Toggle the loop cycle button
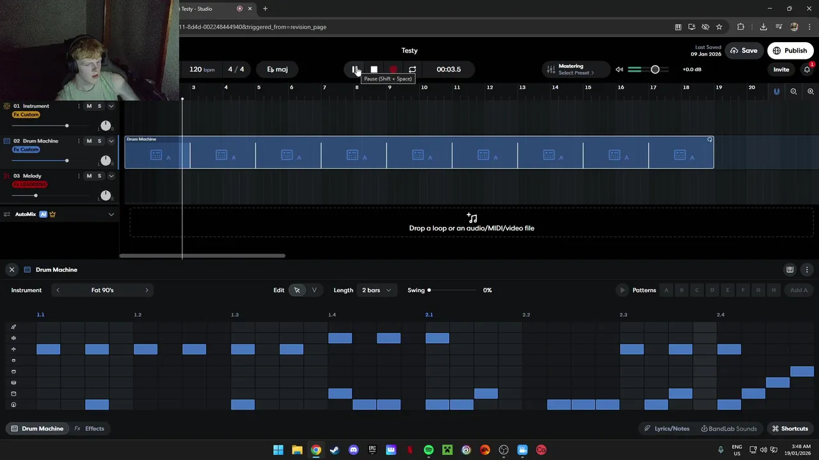 click(412, 69)
